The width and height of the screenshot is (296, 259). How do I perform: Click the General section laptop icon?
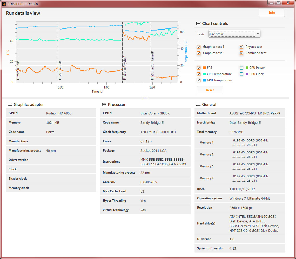pyautogui.click(x=198, y=105)
